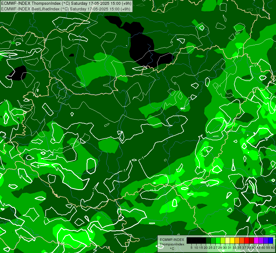Select the blue 55-60 legend swatch
This screenshot has height=253, width=276.
(x=271, y=240)
